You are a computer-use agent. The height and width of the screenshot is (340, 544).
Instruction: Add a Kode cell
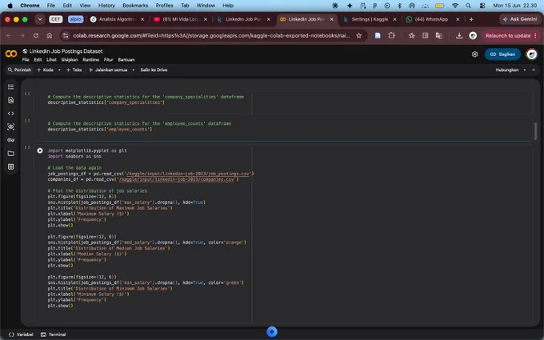46,70
